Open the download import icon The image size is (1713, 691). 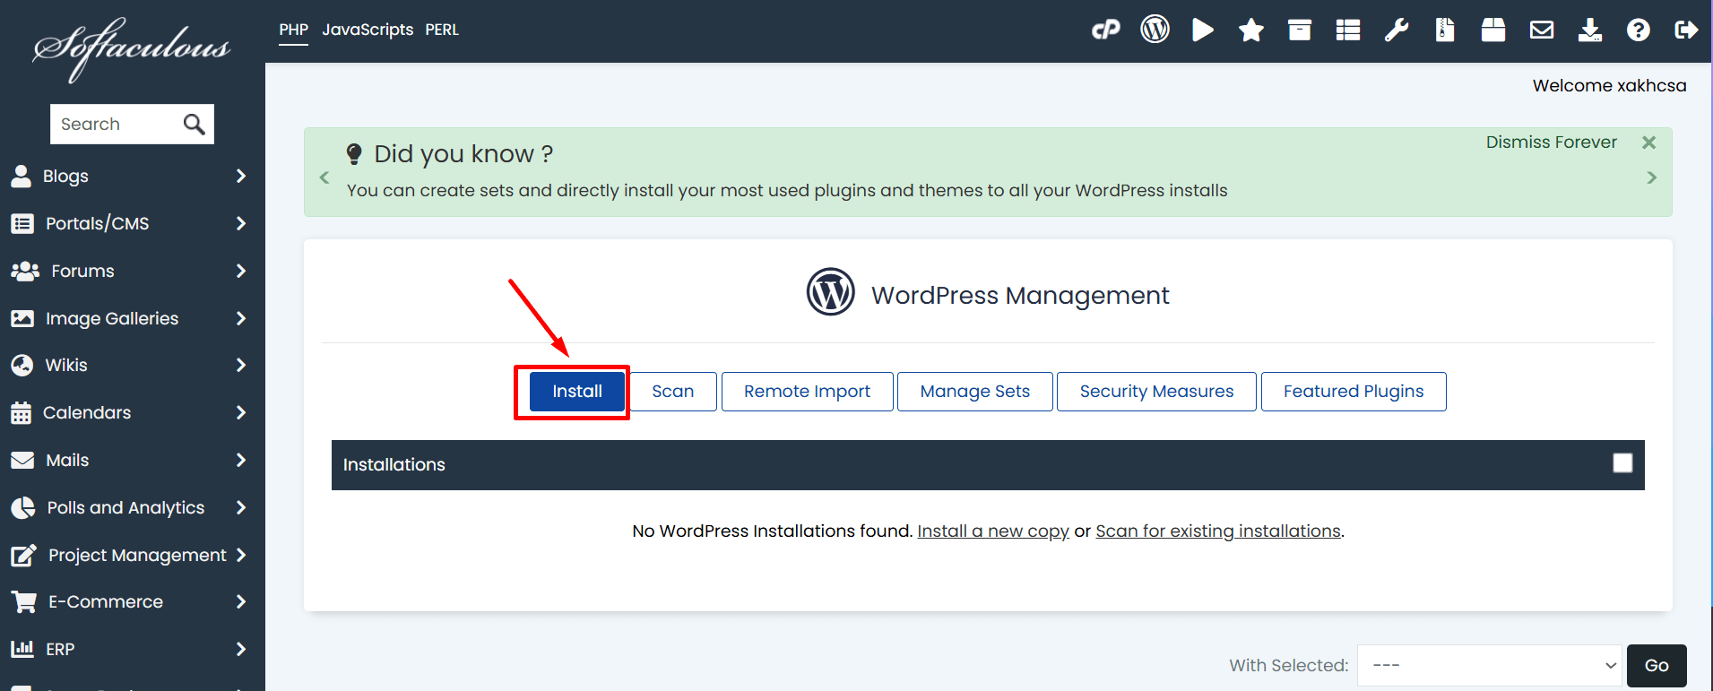click(x=1590, y=30)
